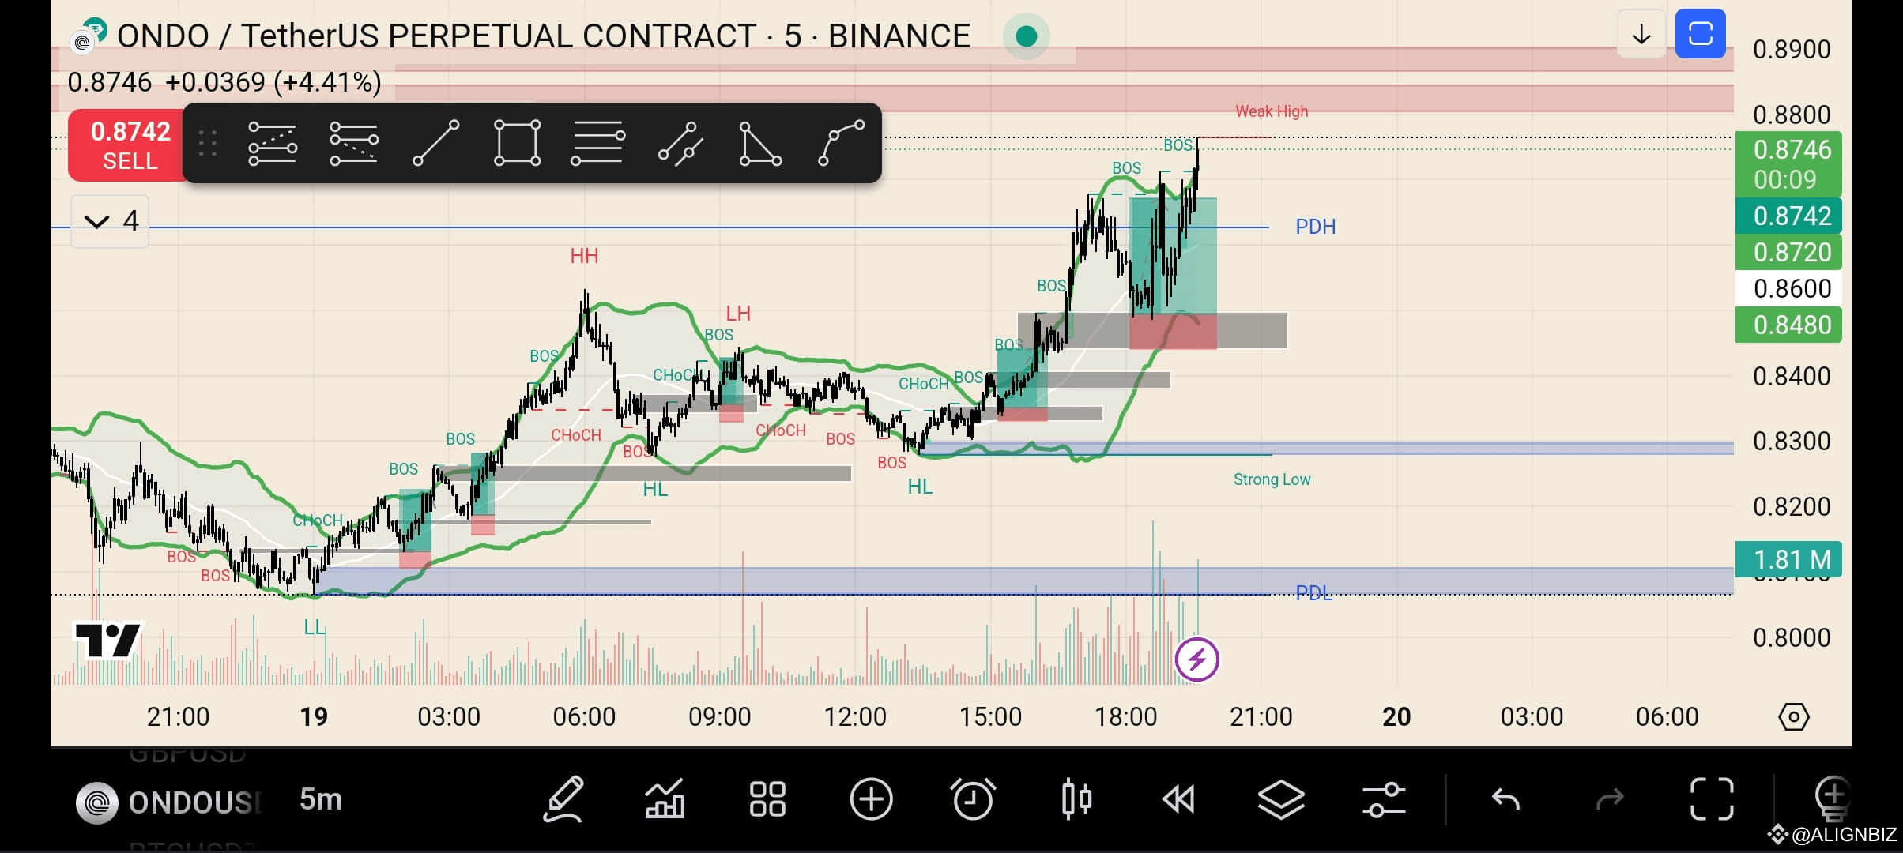1903x853 pixels.
Task: Tap the 19 date label on time axis
Action: pos(314,716)
